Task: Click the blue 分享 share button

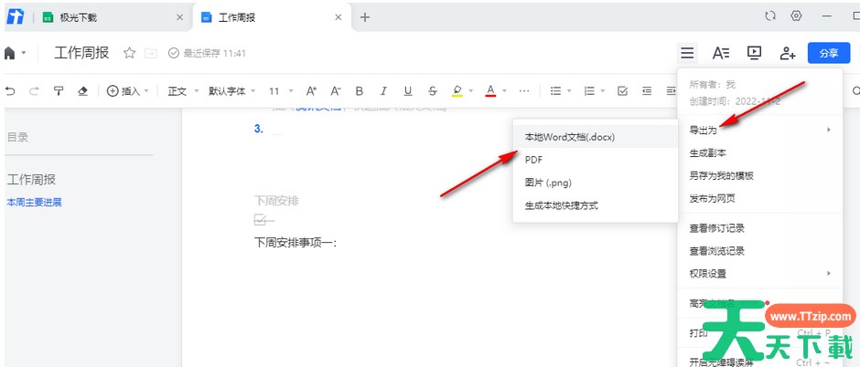Action: point(828,53)
